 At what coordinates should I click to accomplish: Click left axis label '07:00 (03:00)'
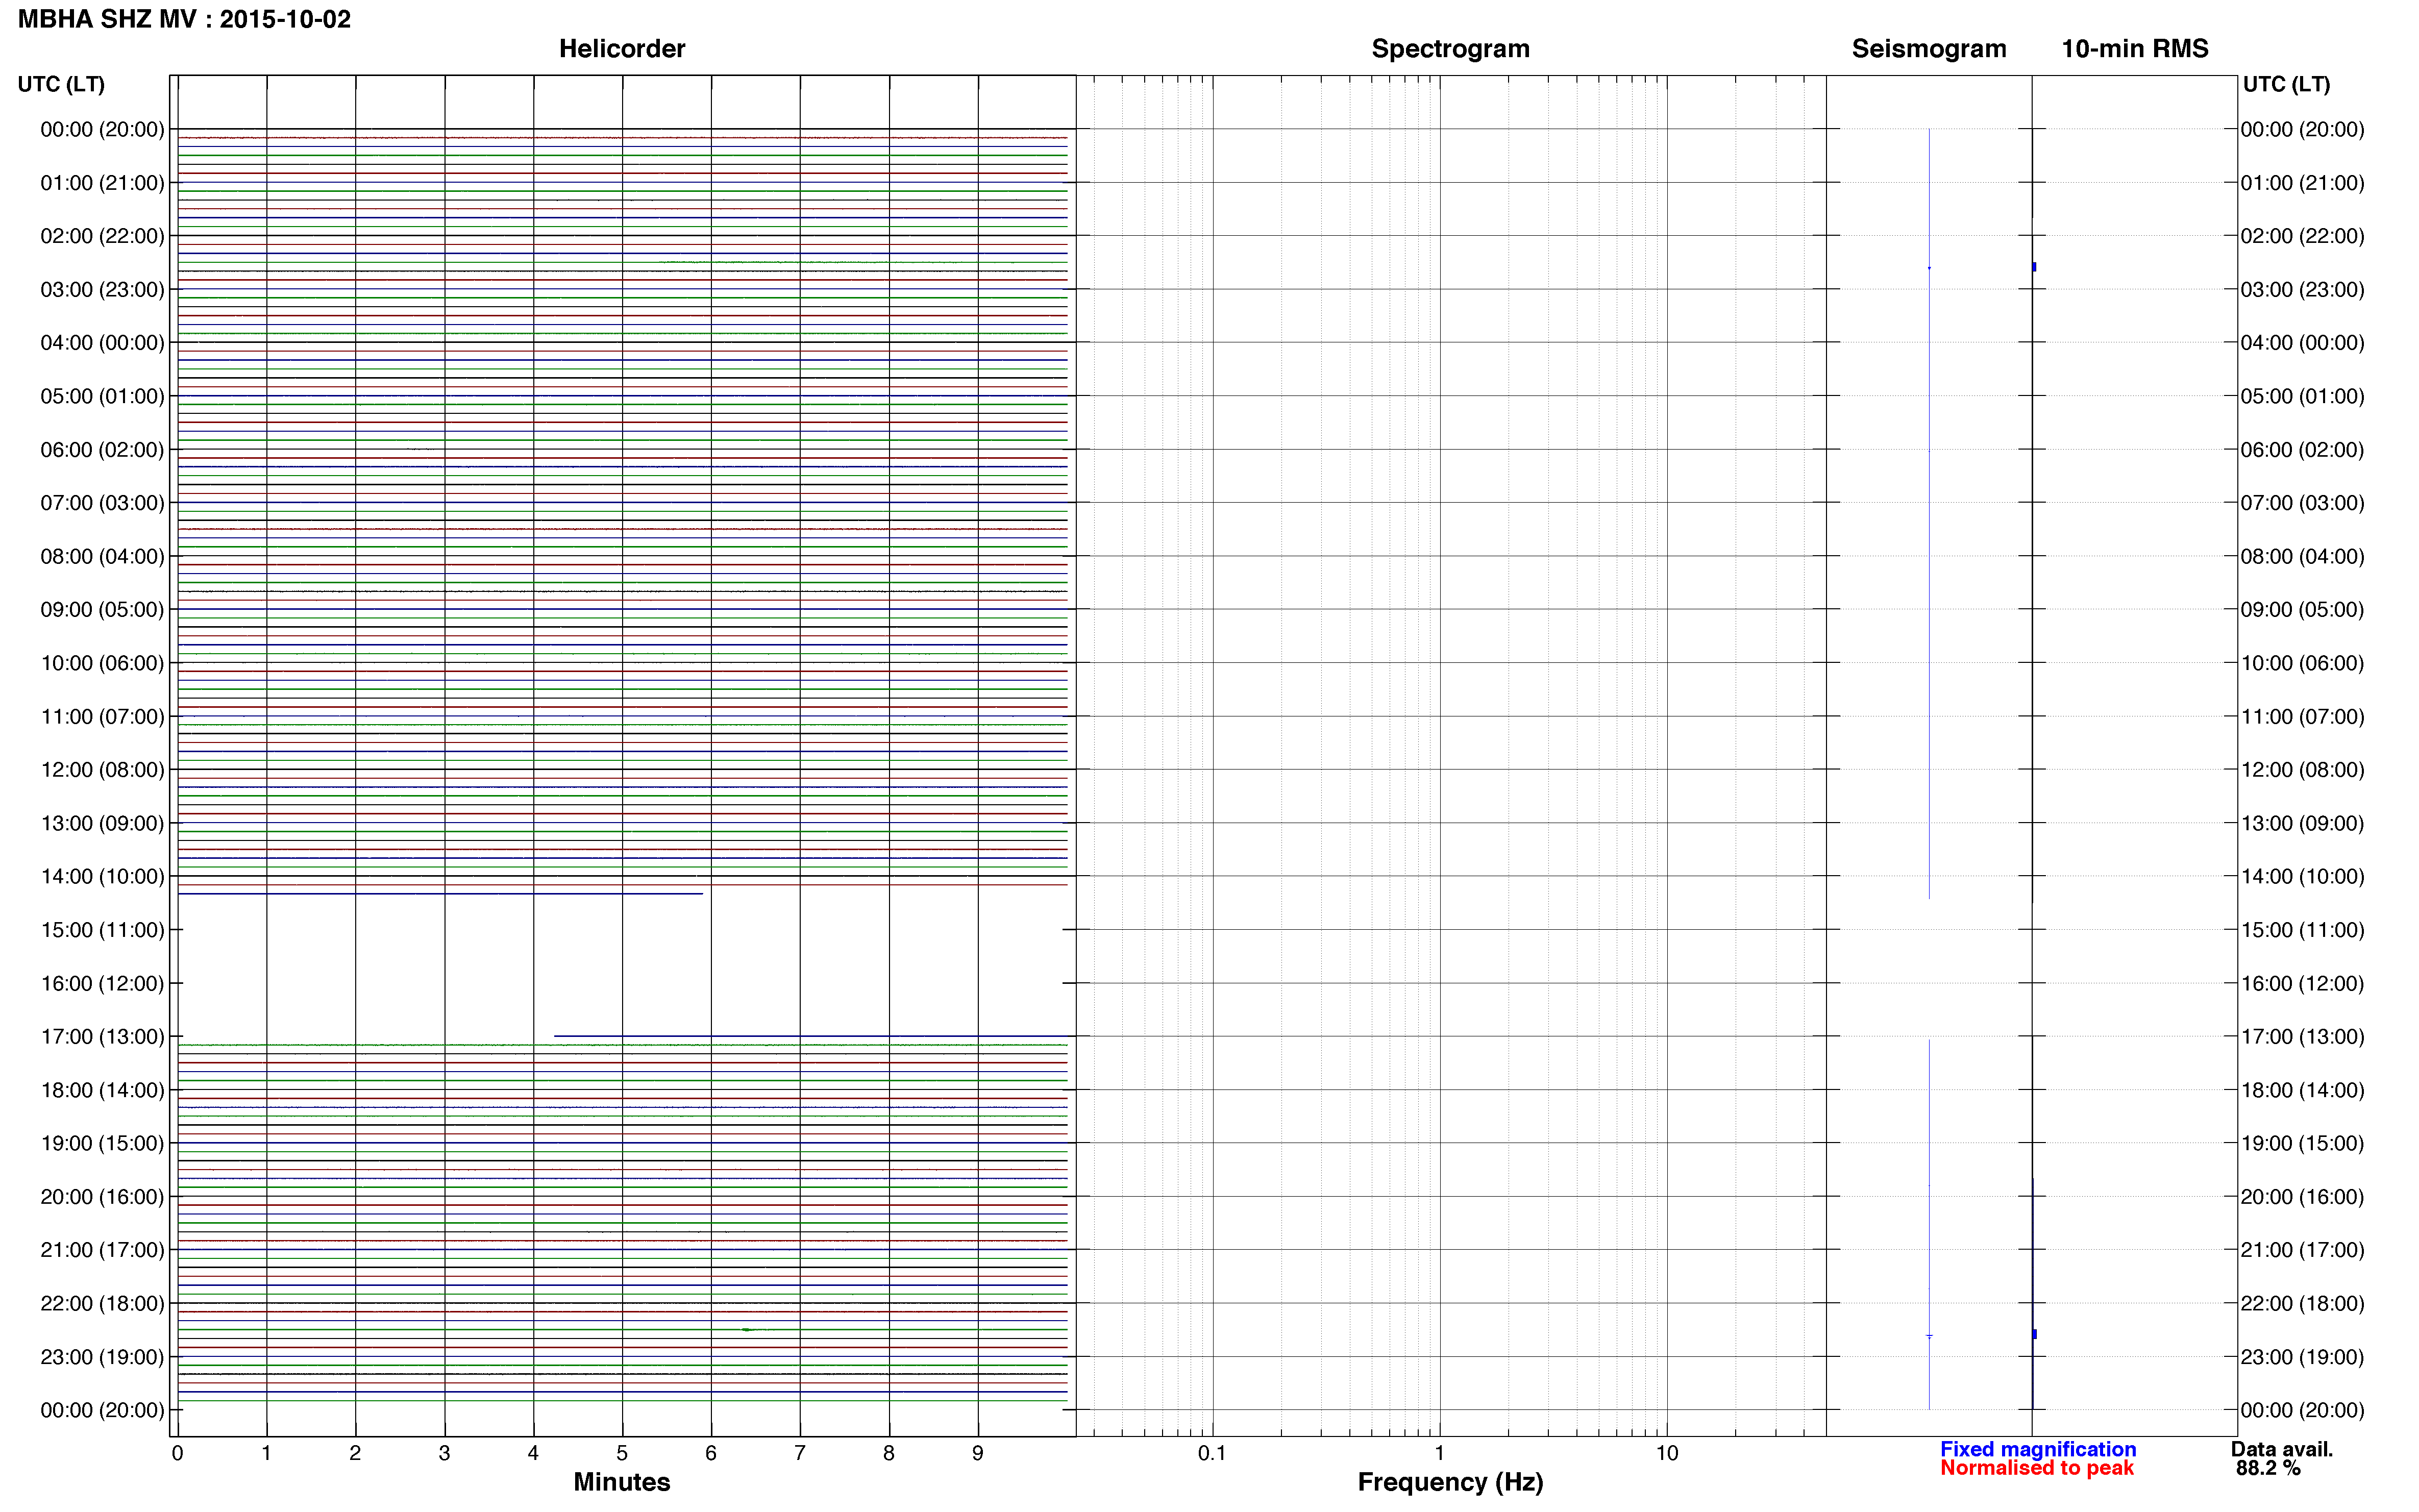[102, 503]
